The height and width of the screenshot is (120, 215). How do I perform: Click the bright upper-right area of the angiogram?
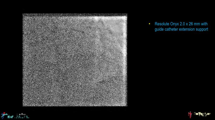[x=113, y=27]
